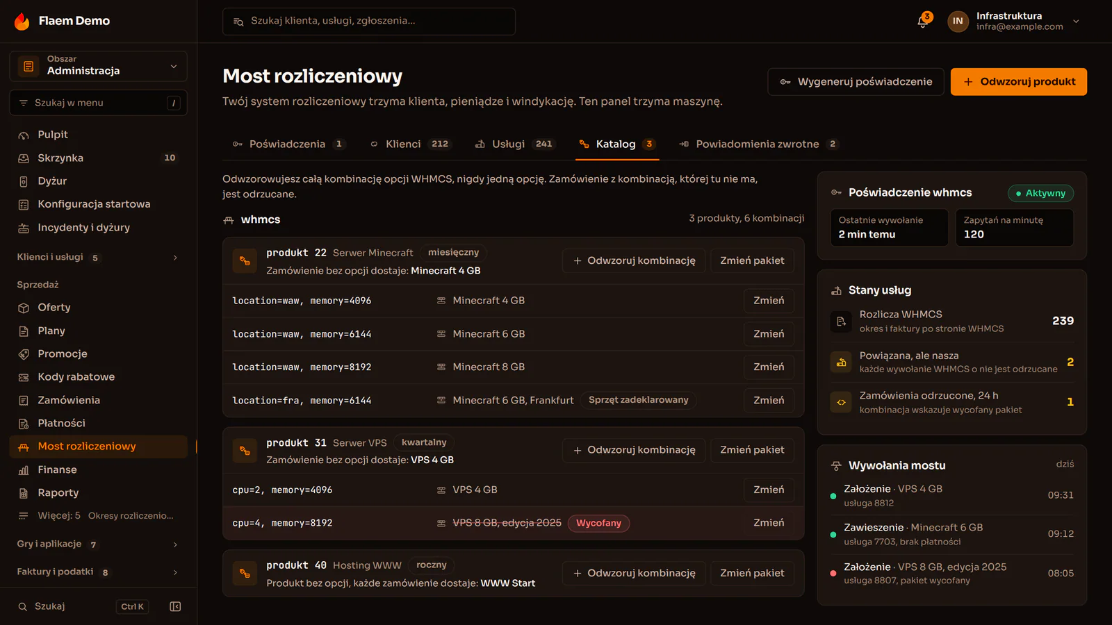Open the Infrastruktura account menu chevron
Screen dimensions: 1112x625
coord(1076,22)
